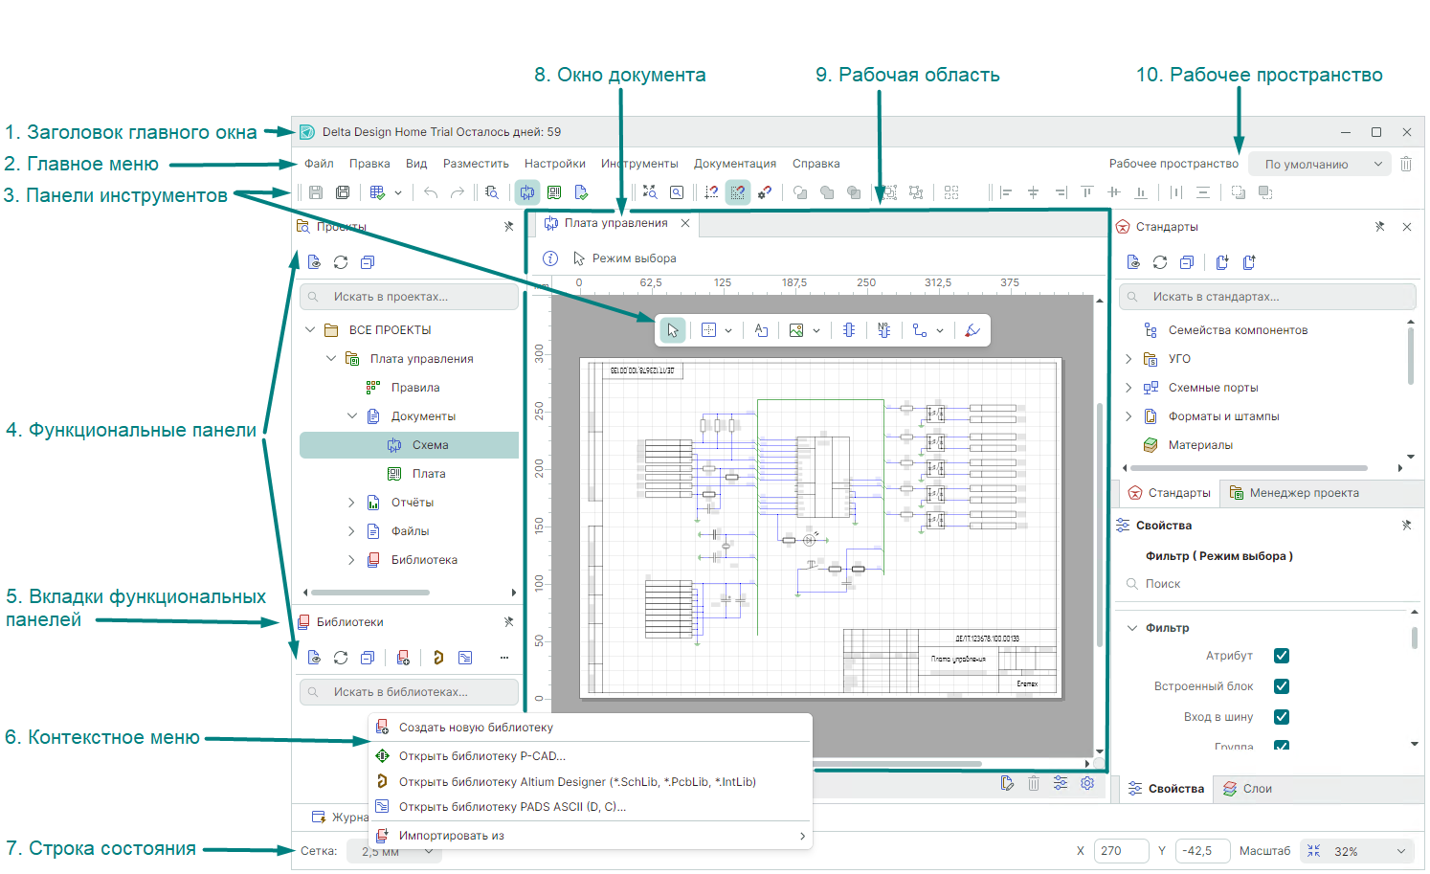Choose Создать новую библиотеку in the context menu

click(590, 728)
